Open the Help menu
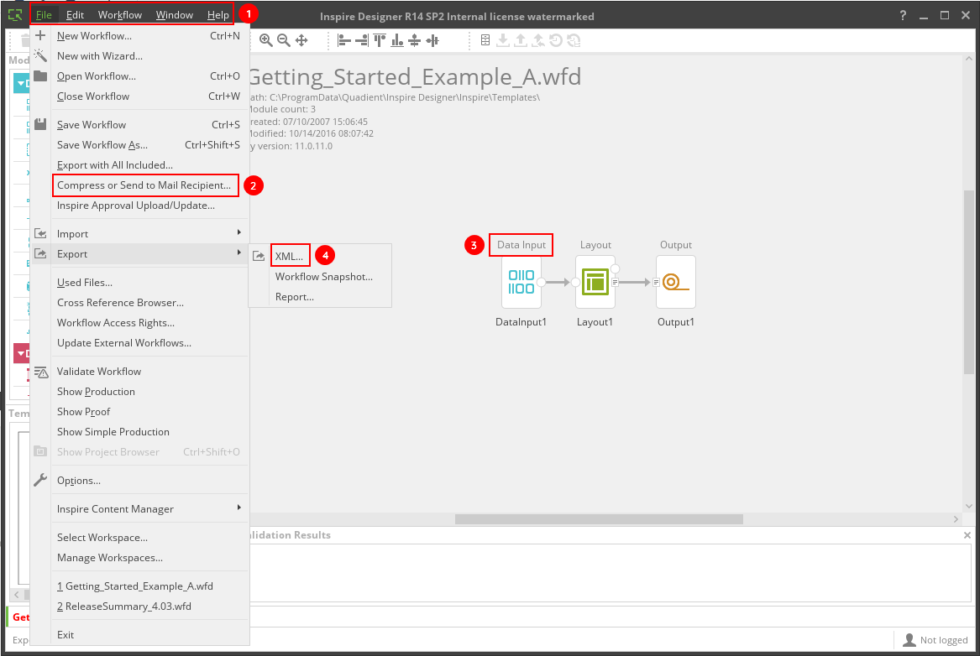The image size is (980, 656). (x=218, y=15)
